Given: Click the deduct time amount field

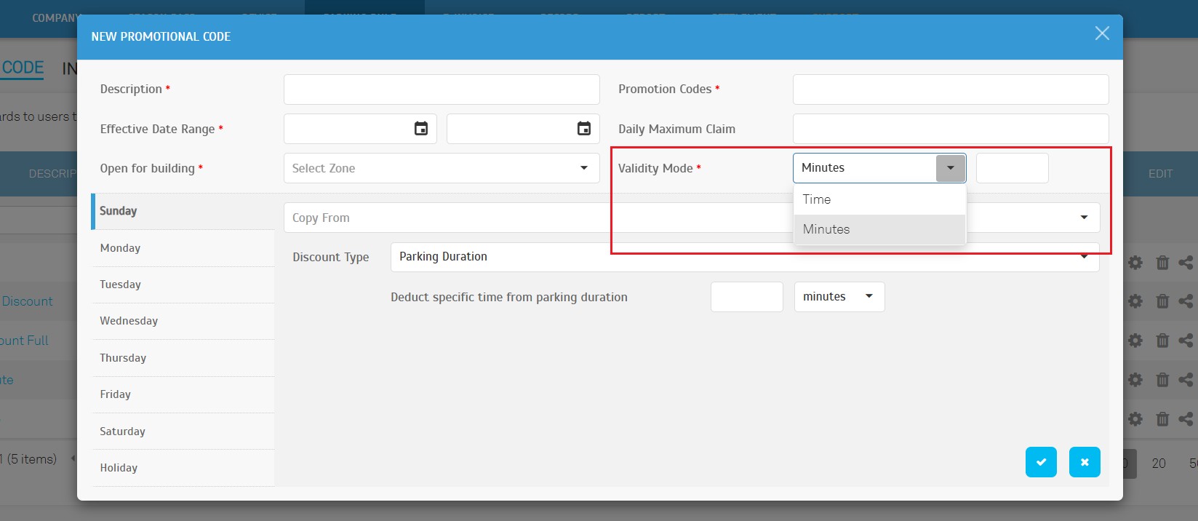Looking at the screenshot, I should tap(746, 297).
